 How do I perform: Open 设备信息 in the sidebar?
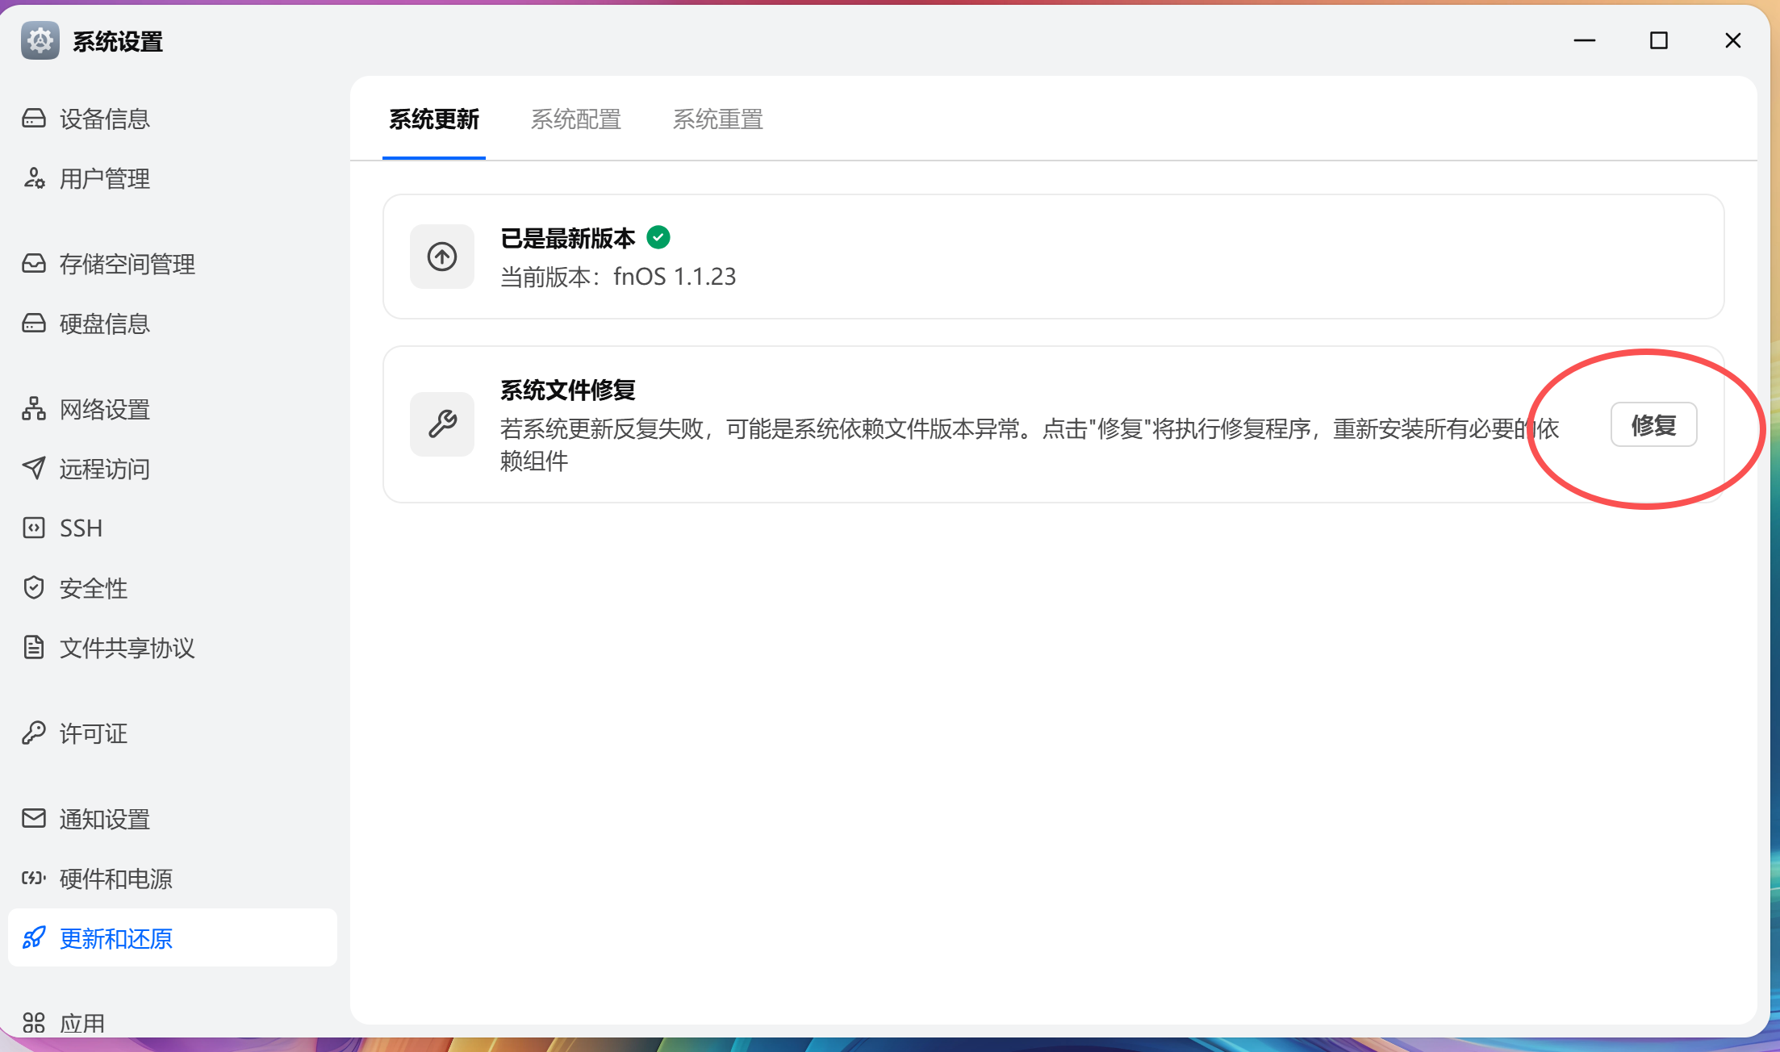pos(103,119)
